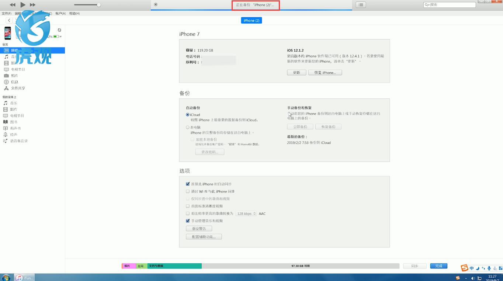
Task: Click the 配置辅助功能... button
Action: coord(204,237)
